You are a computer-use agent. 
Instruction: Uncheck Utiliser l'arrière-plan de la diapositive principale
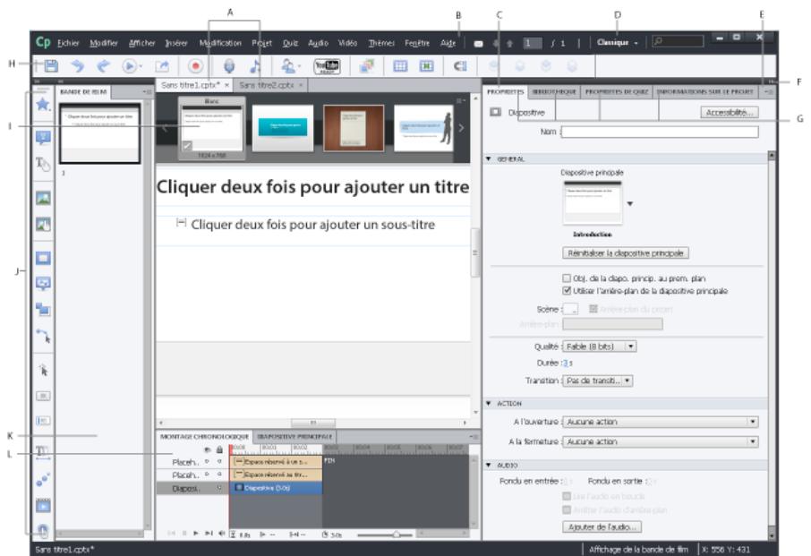[567, 291]
